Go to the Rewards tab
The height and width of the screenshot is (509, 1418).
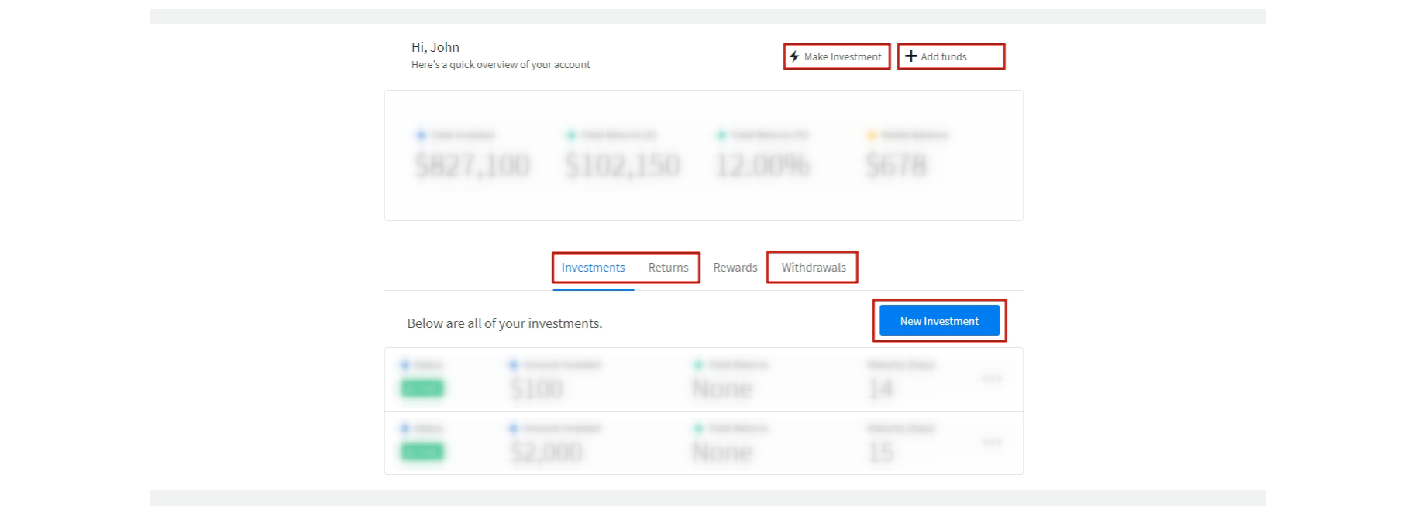click(x=735, y=268)
